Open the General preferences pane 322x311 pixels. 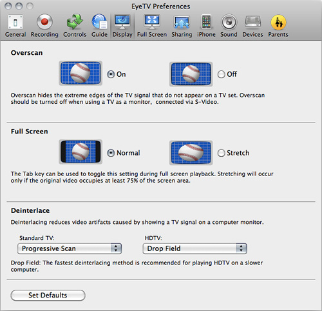15,26
